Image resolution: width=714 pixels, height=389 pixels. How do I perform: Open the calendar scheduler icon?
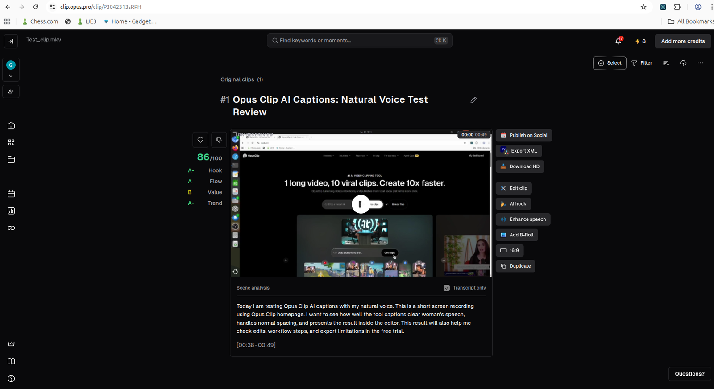pyautogui.click(x=11, y=194)
